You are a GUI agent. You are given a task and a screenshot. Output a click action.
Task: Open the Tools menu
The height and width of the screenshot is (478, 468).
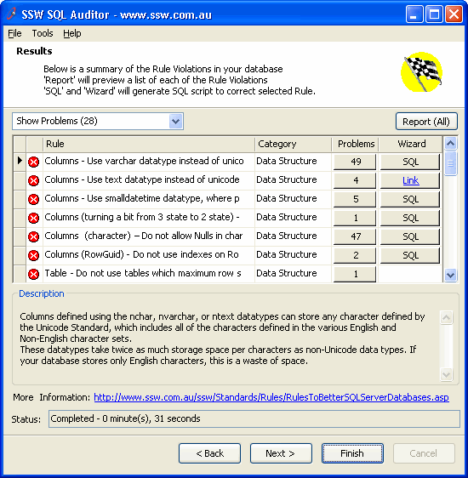43,33
